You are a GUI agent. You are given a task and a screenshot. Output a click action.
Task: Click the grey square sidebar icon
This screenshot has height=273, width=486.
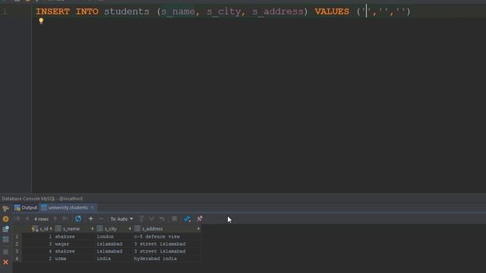(5, 252)
